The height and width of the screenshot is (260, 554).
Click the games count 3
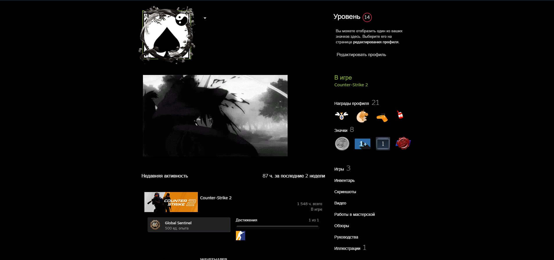tap(348, 168)
